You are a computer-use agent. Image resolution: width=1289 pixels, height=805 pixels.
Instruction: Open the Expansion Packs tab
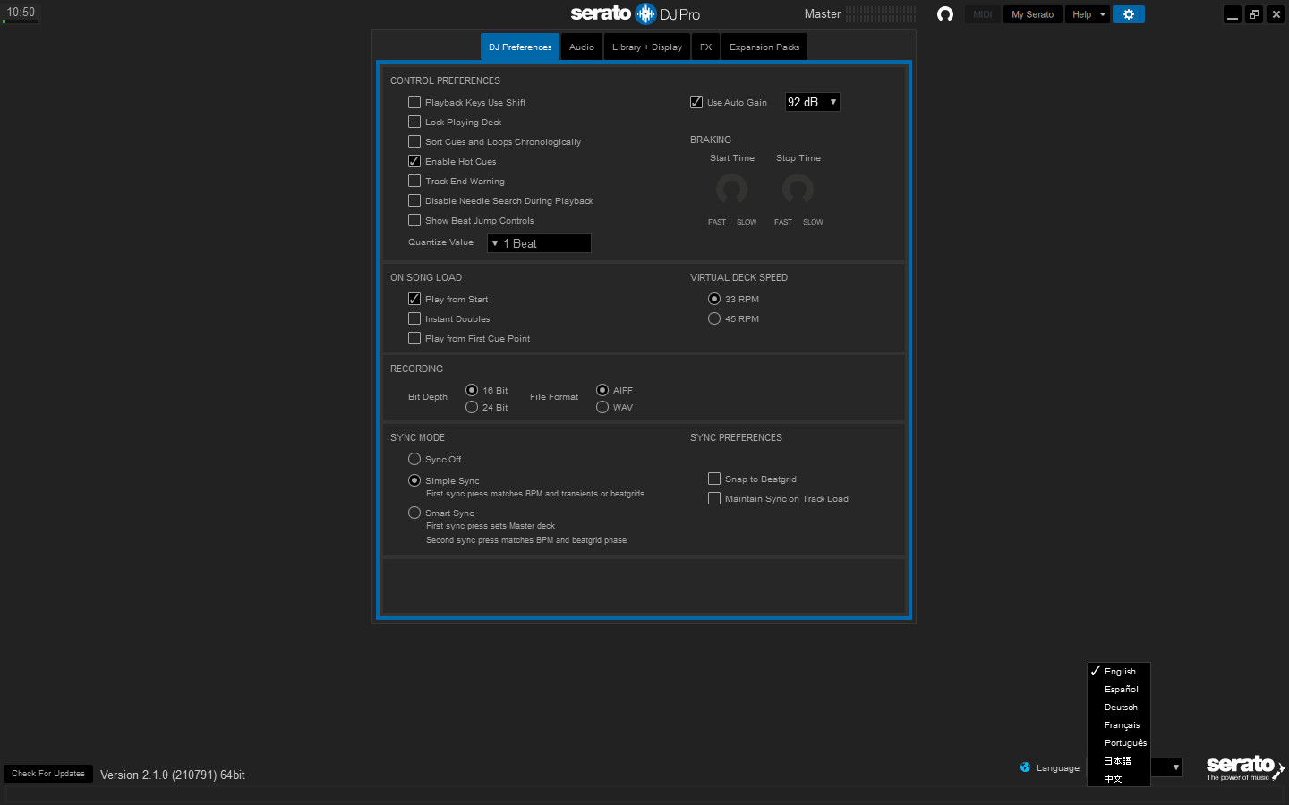pos(764,47)
